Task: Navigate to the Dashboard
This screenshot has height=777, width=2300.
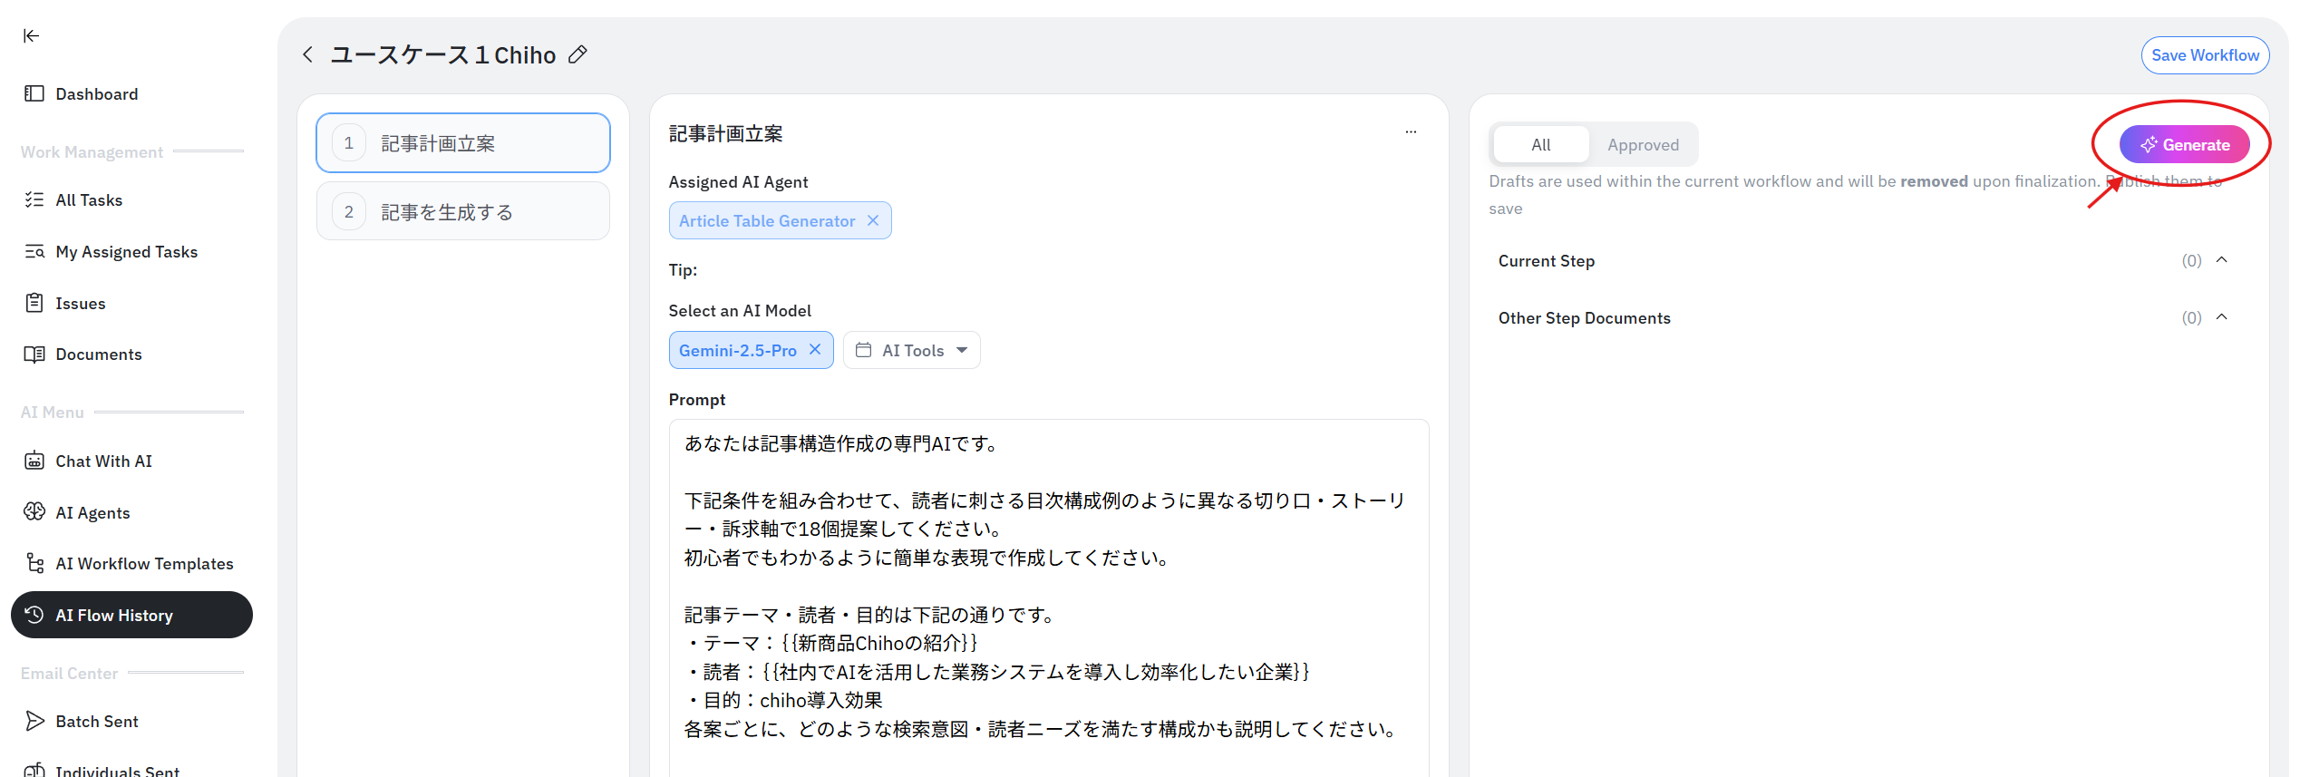Action: (x=96, y=94)
